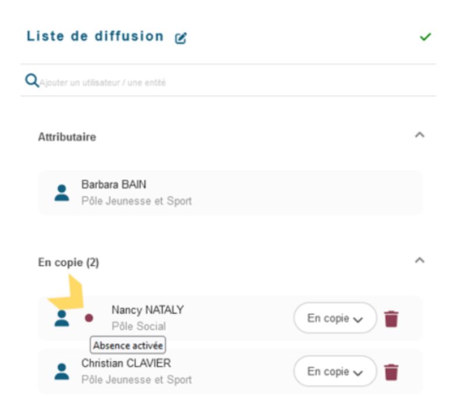This screenshot has width=454, height=417.
Task: Open Nancy NATALY's En copie dropdown
Action: (335, 318)
